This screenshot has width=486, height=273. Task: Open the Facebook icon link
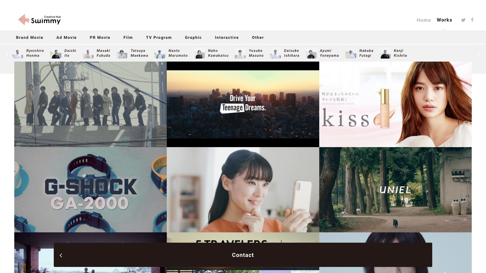[x=472, y=20]
